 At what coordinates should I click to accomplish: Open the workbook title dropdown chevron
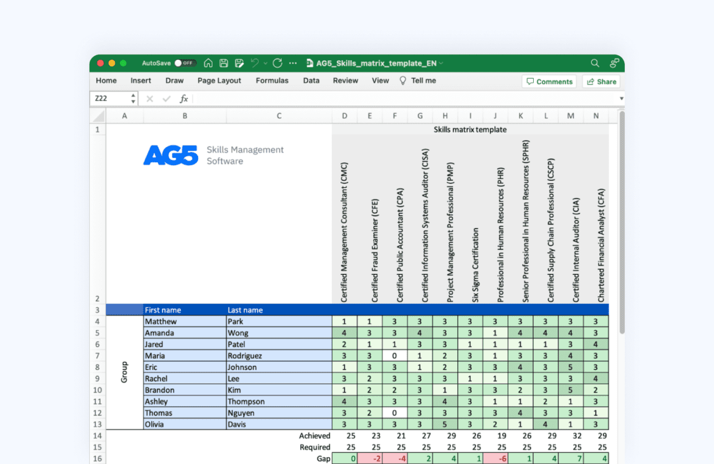pyautogui.click(x=441, y=63)
